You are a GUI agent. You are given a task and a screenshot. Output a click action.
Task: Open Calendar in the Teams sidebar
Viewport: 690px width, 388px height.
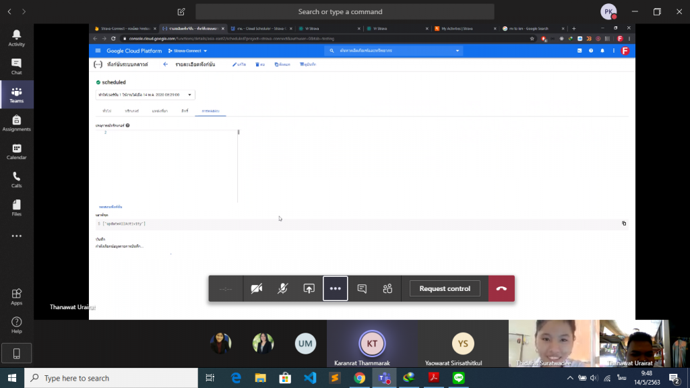(17, 152)
